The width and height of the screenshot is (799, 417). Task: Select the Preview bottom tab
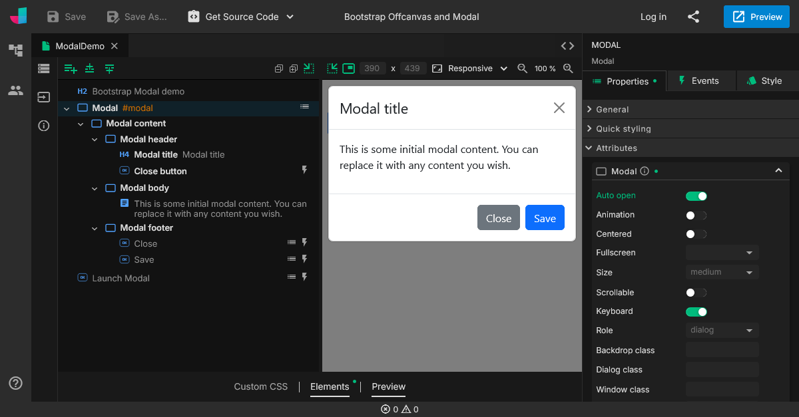[x=388, y=386]
